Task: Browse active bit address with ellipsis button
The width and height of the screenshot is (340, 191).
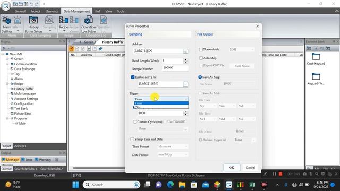Action: (185, 84)
